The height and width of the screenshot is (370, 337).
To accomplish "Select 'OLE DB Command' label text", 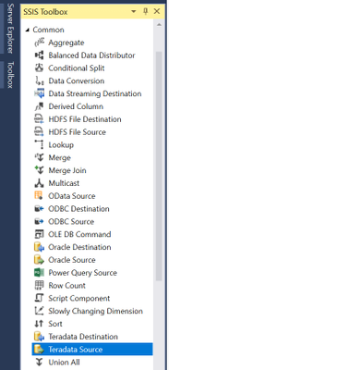I will [x=79, y=234].
